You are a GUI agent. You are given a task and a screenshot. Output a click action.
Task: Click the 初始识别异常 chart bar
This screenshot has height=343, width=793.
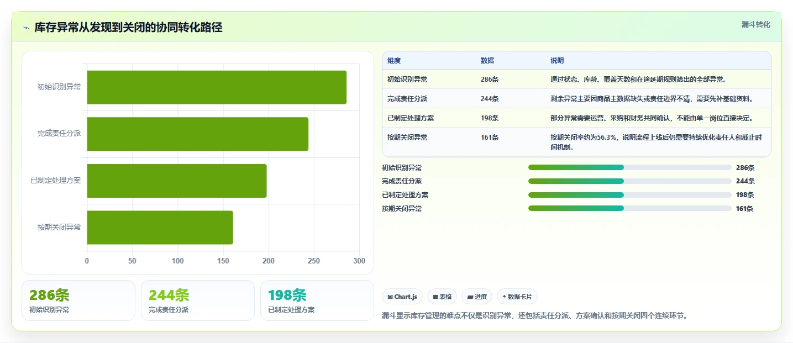(217, 87)
